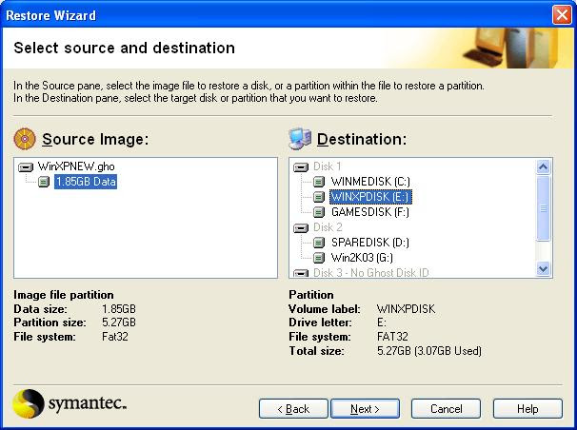Screen dimensions: 577x430
Task: Click the WINXPDISK (E:) partition icon
Action: [x=319, y=197]
